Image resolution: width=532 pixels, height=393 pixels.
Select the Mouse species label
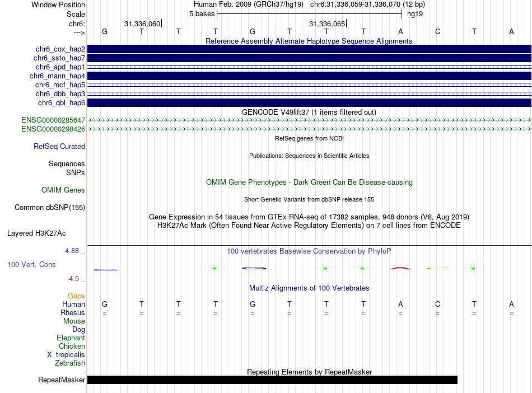pyautogui.click(x=74, y=321)
